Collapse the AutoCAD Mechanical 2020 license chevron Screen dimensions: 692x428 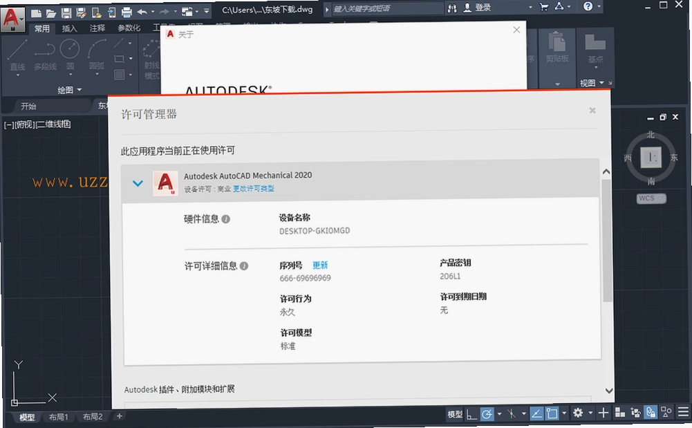(x=138, y=183)
